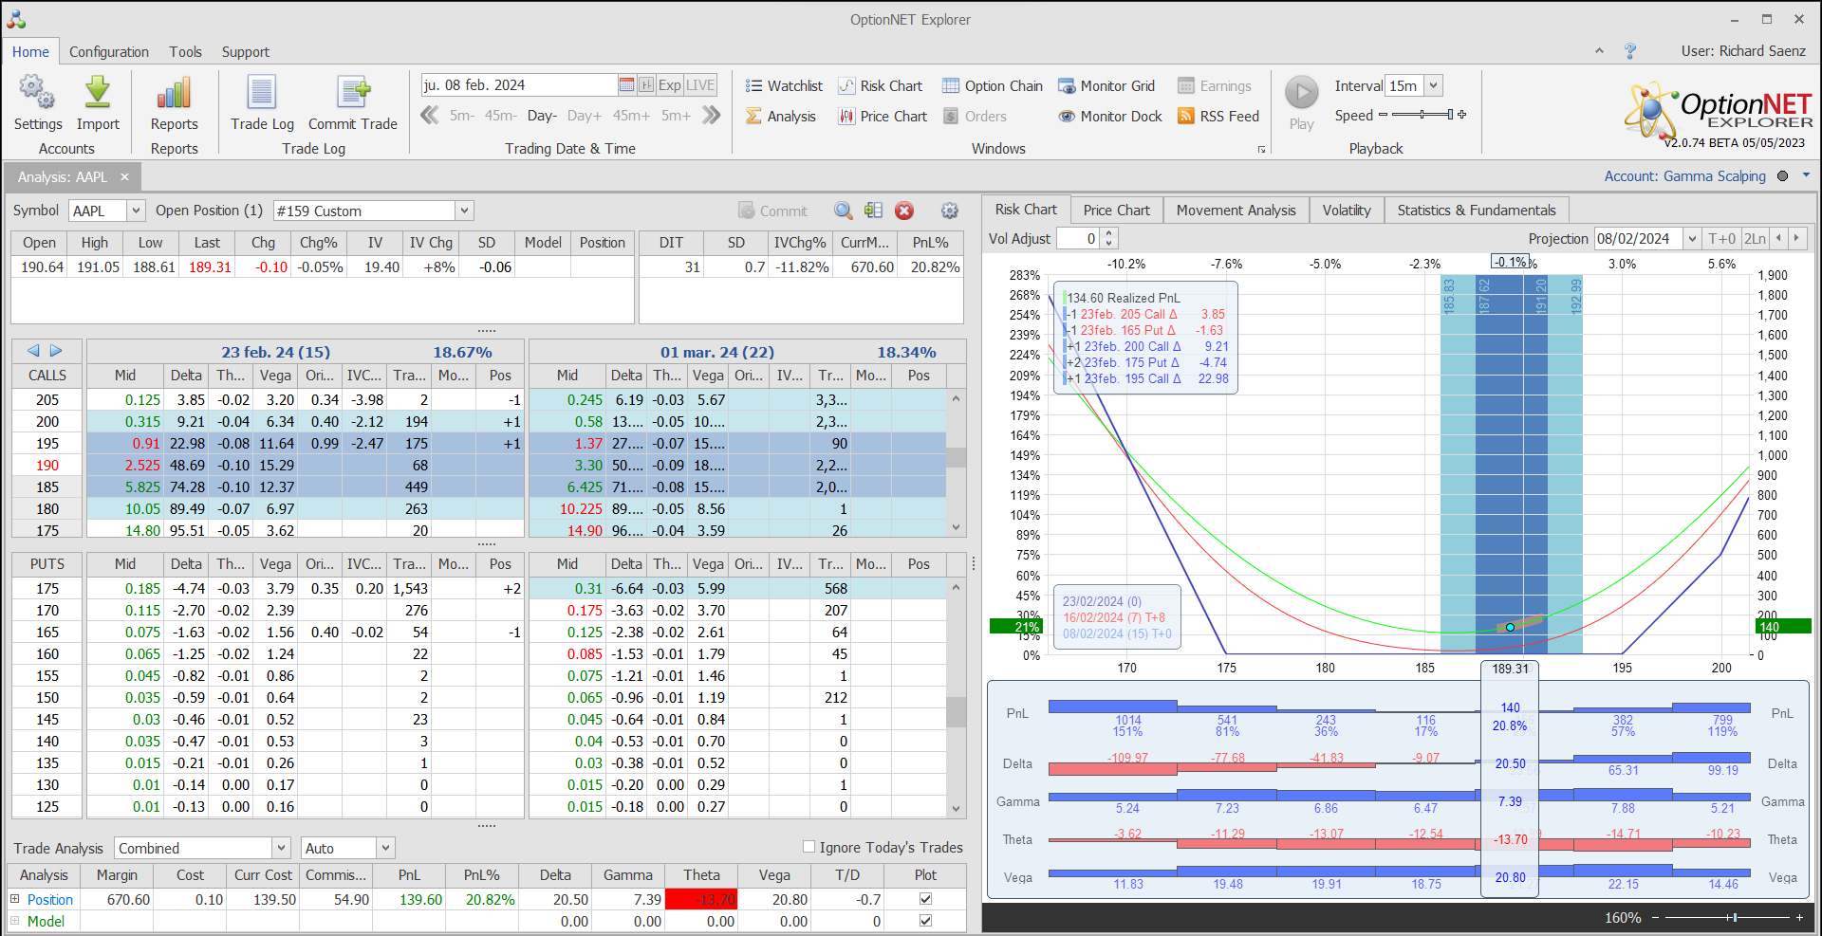Open the Projection date dropdown

(x=1691, y=239)
